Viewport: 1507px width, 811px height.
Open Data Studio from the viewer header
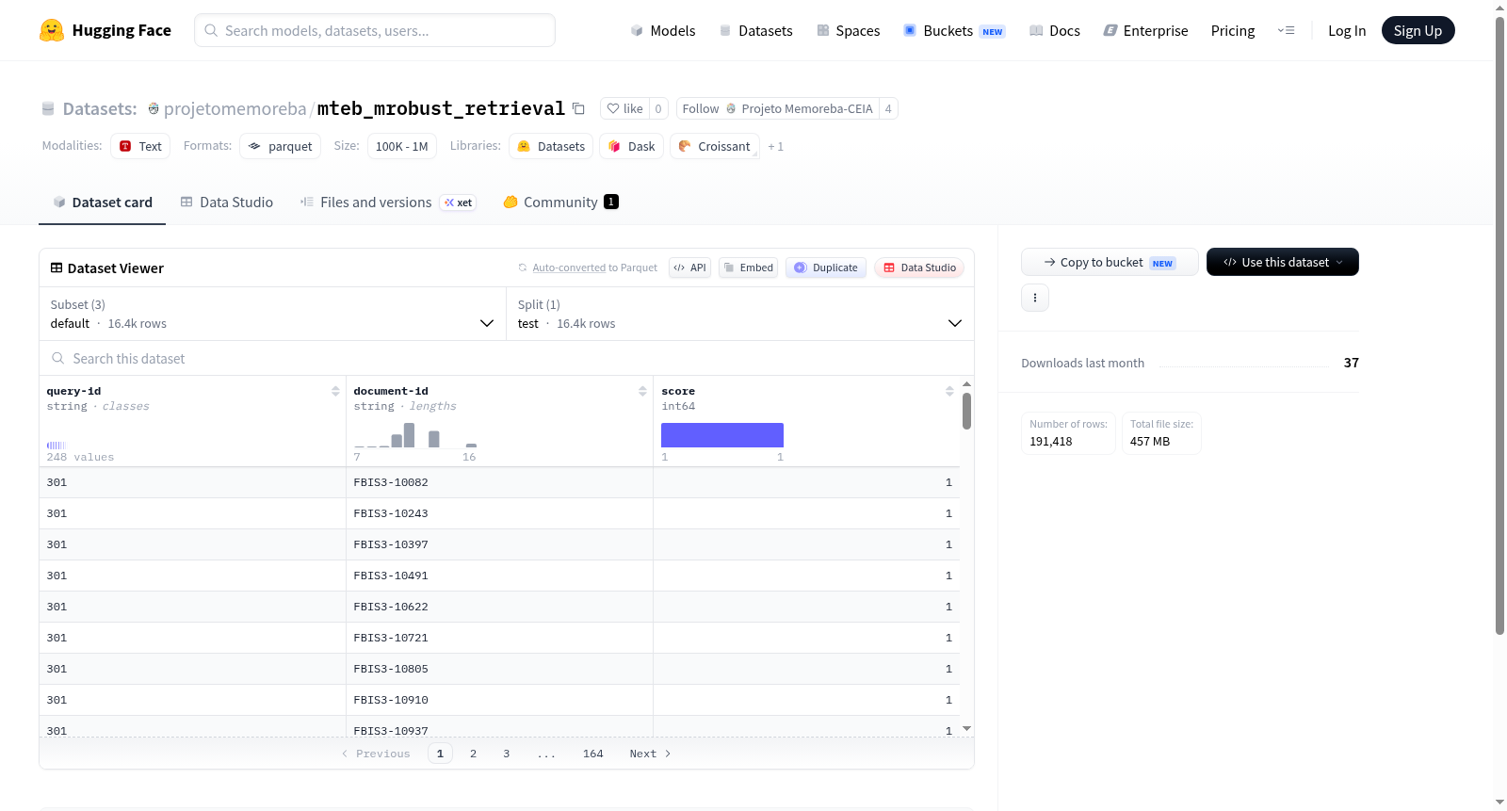(919, 268)
